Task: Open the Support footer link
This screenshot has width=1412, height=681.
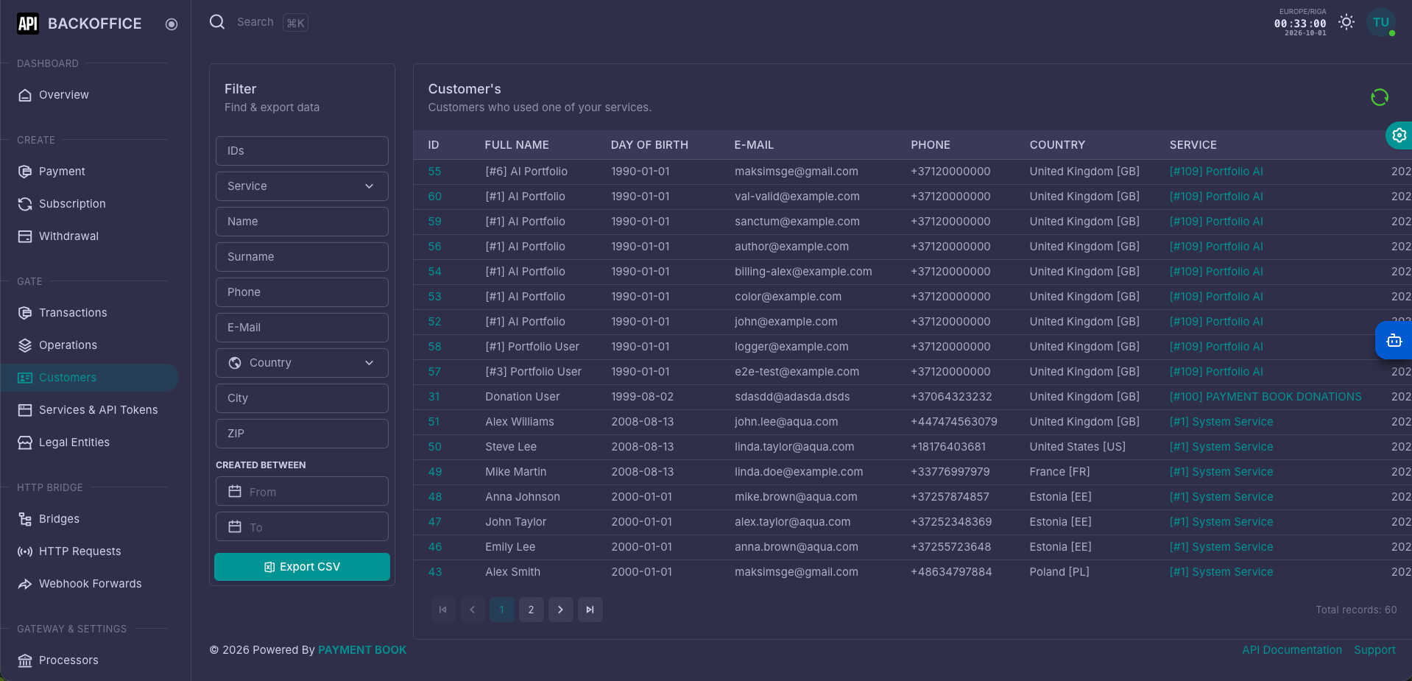Action: [1374, 650]
